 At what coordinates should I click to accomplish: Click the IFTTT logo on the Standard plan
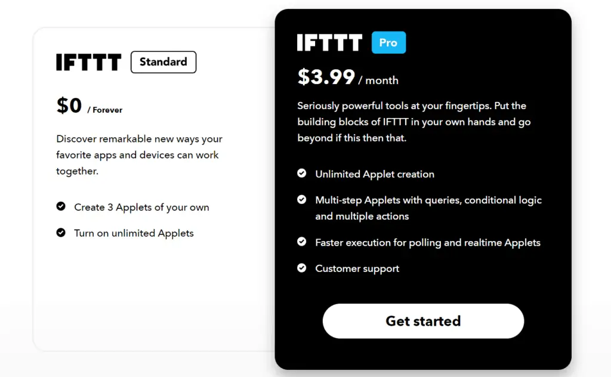click(88, 62)
